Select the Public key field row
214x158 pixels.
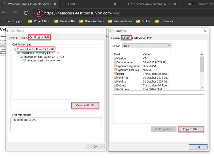pyautogui.click(x=156, y=89)
